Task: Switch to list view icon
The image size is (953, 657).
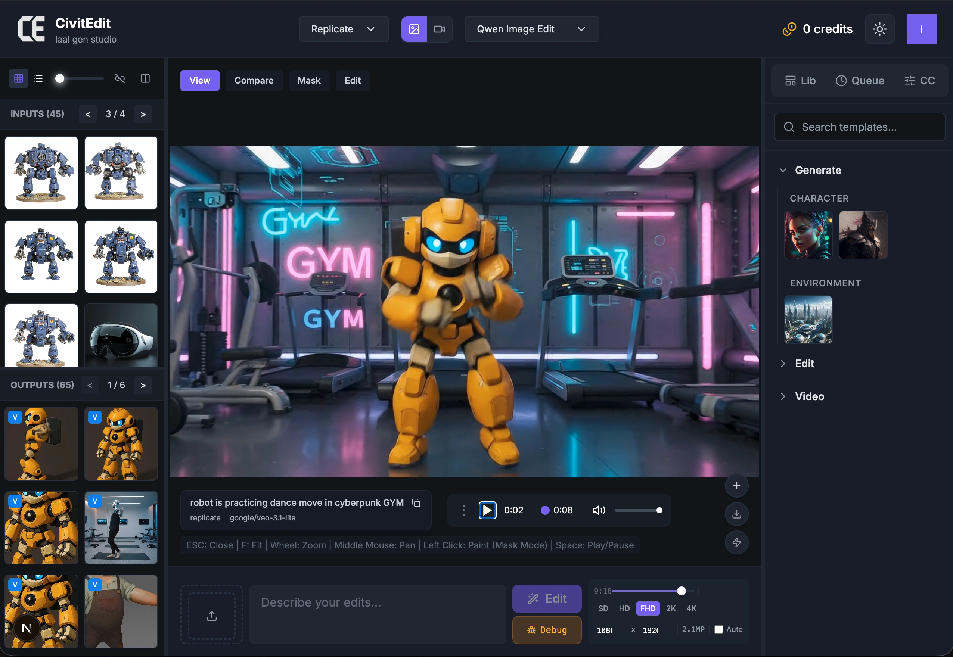Action: 38,79
